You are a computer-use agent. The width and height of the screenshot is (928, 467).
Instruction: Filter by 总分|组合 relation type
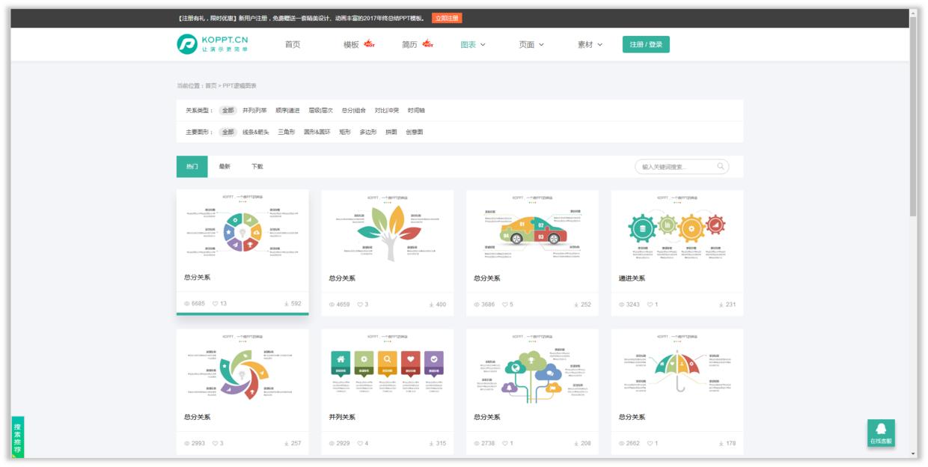coord(354,110)
